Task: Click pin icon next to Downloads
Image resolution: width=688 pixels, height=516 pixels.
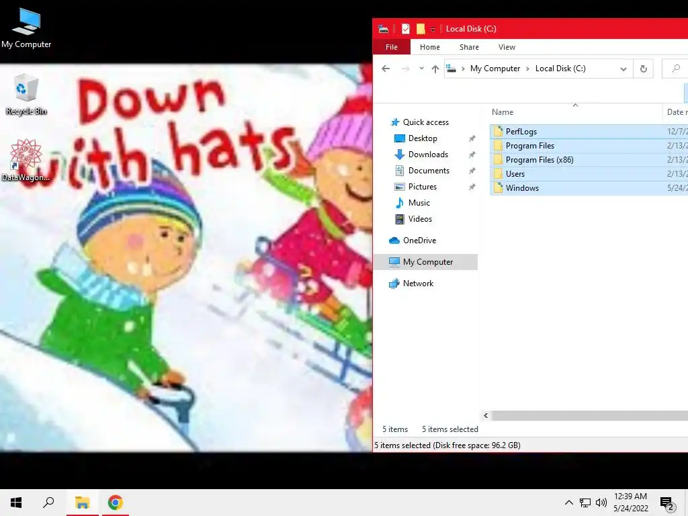Action: tap(472, 155)
